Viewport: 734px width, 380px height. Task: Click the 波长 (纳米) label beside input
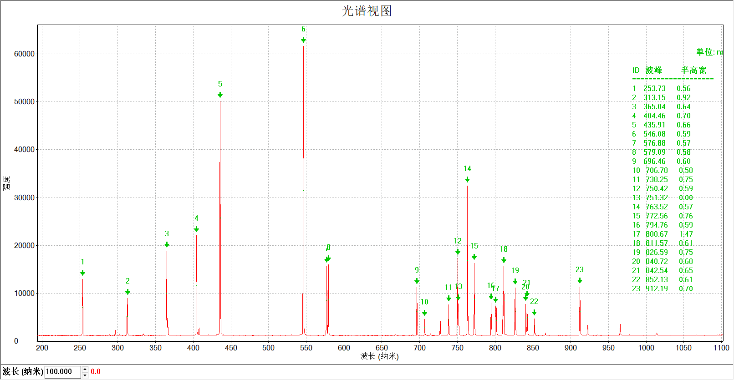23,371
